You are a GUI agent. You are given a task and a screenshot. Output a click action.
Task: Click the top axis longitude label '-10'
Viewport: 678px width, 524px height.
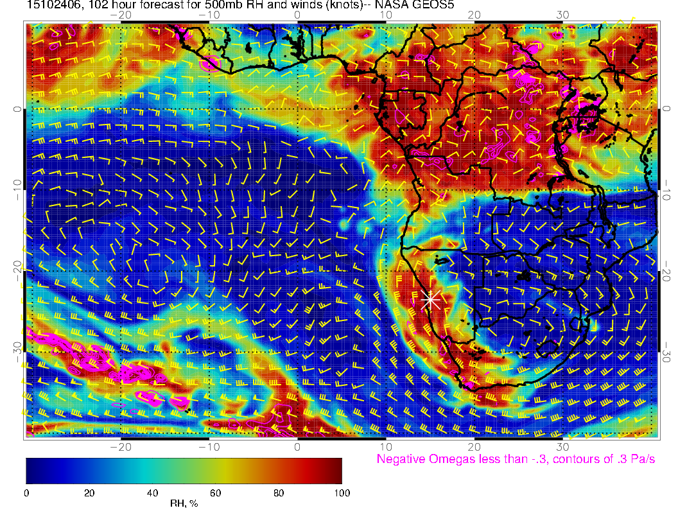coord(209,15)
